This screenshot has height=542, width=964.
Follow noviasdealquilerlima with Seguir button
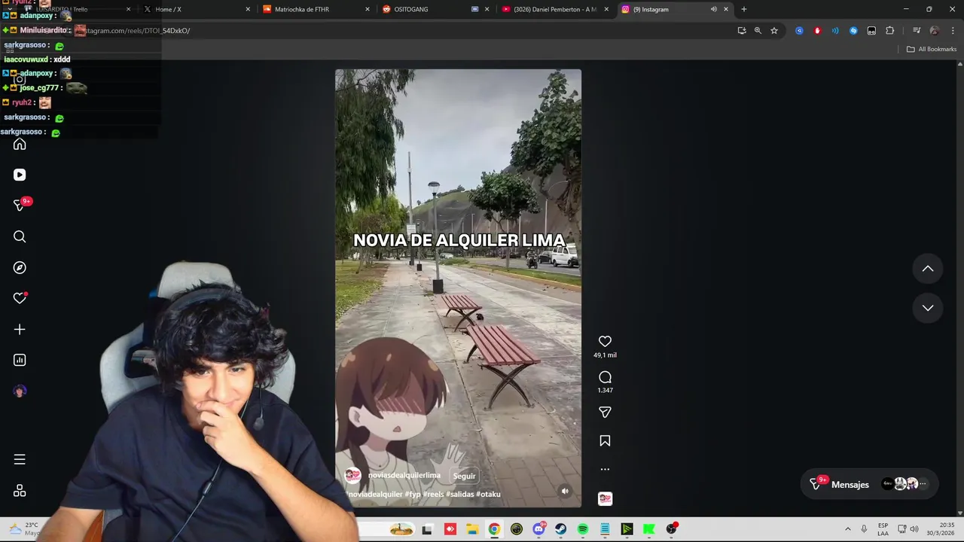click(464, 476)
